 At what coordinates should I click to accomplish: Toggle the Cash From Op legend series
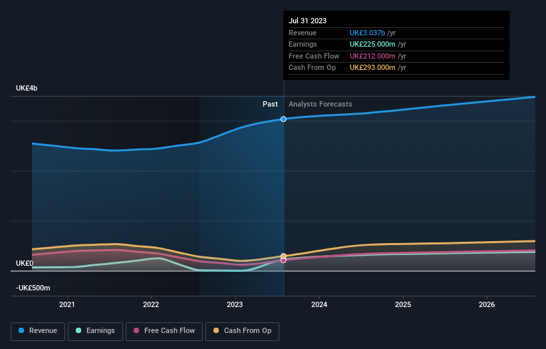tap(242, 331)
